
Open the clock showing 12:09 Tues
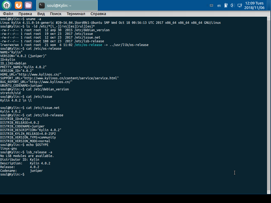(x=254, y=6)
